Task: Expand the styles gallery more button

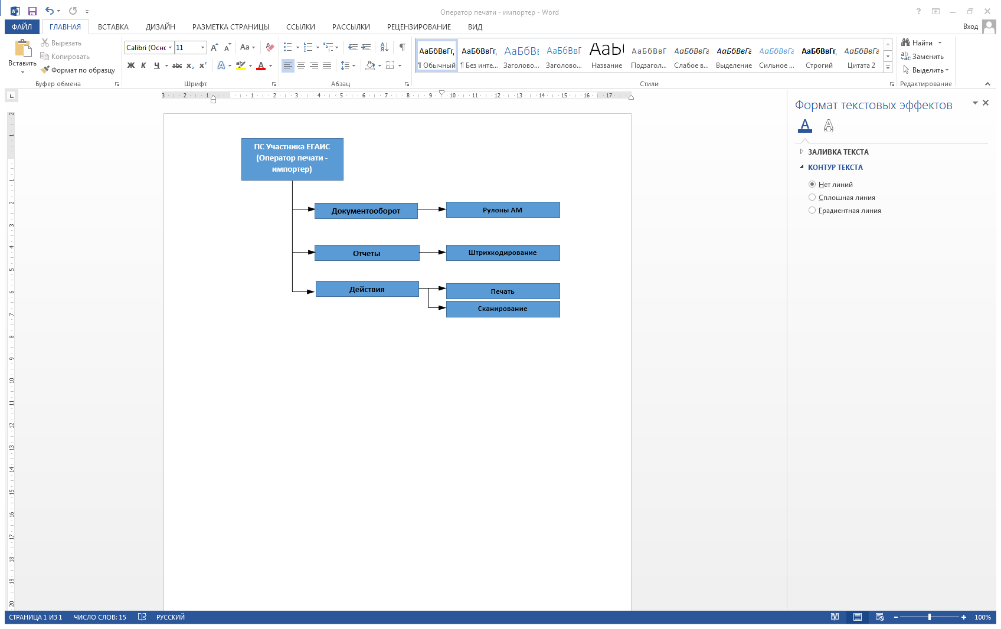Action: [x=888, y=68]
